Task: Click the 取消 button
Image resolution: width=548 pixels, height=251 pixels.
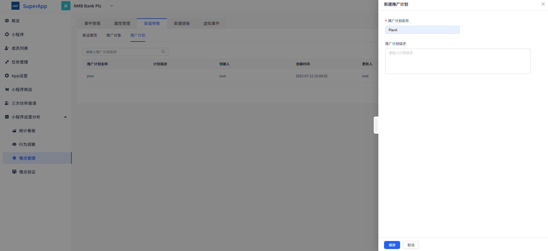Action: tap(411, 245)
